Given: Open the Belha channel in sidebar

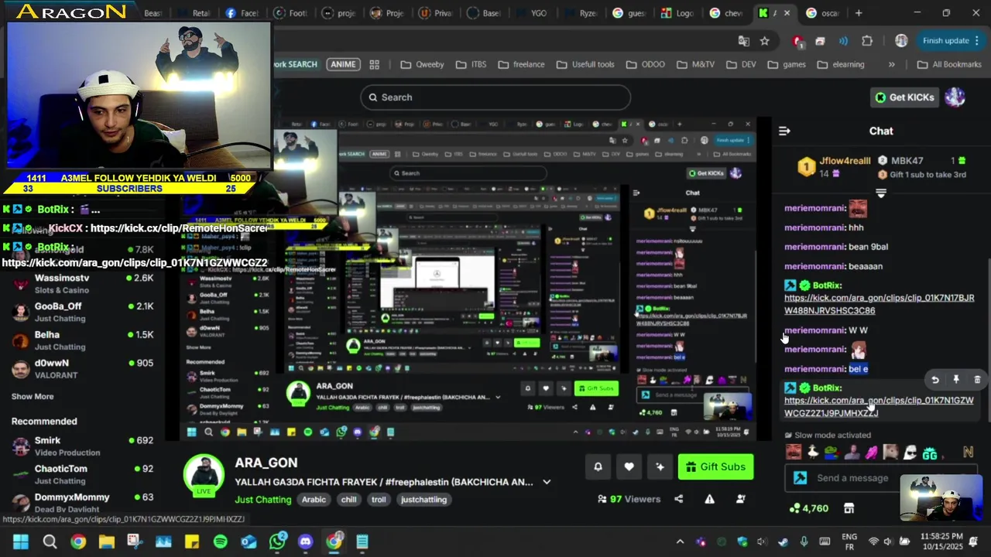Looking at the screenshot, I should 83,340.
